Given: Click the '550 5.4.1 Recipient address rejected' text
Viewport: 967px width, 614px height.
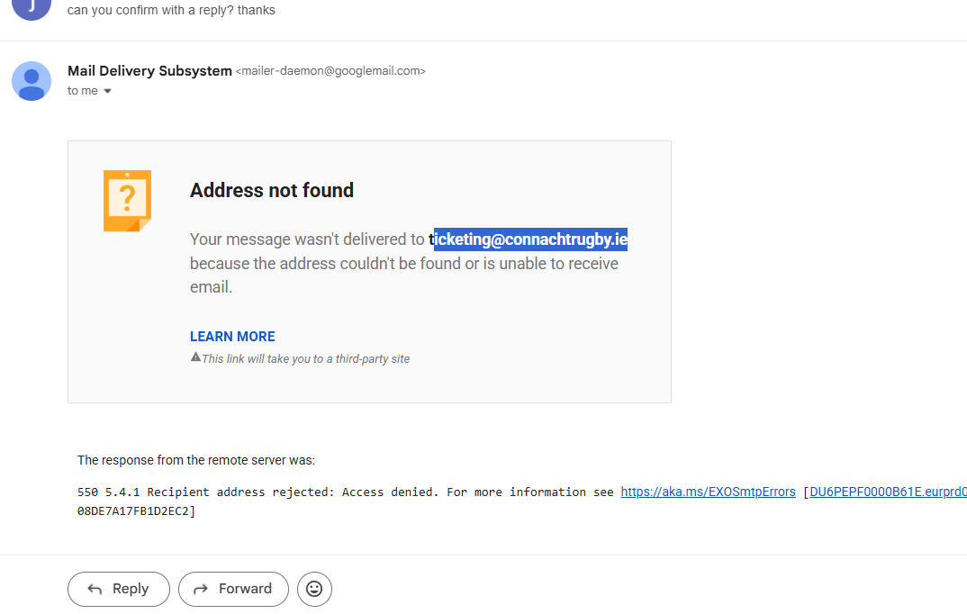Looking at the screenshot, I should tap(205, 492).
